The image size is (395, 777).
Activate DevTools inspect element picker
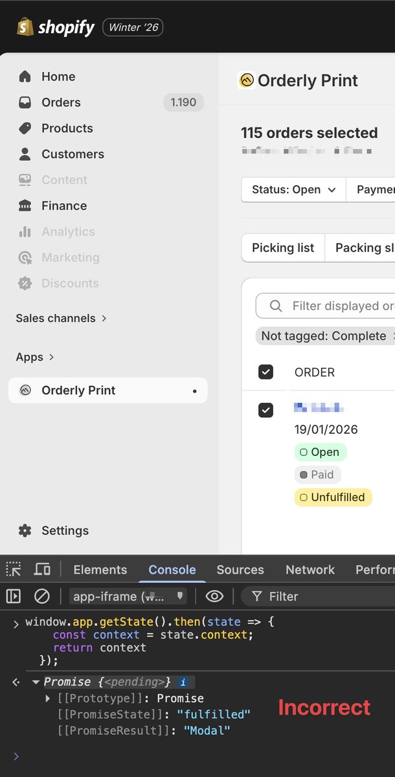(x=14, y=570)
